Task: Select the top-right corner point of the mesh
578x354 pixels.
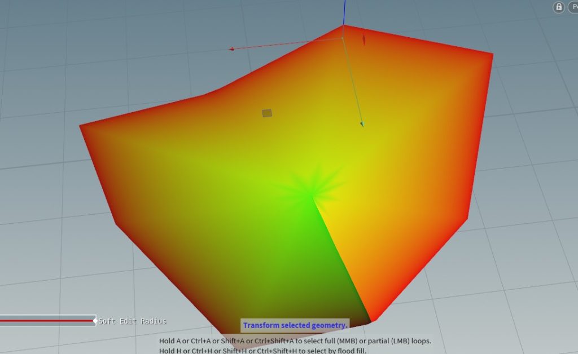Action: 493,54
